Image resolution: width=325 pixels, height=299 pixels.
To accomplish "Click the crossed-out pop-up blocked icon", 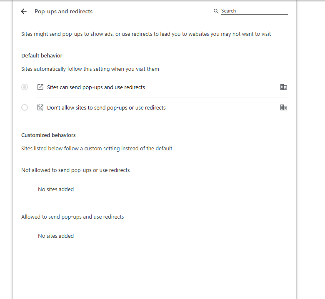I will pyautogui.click(x=40, y=107).
